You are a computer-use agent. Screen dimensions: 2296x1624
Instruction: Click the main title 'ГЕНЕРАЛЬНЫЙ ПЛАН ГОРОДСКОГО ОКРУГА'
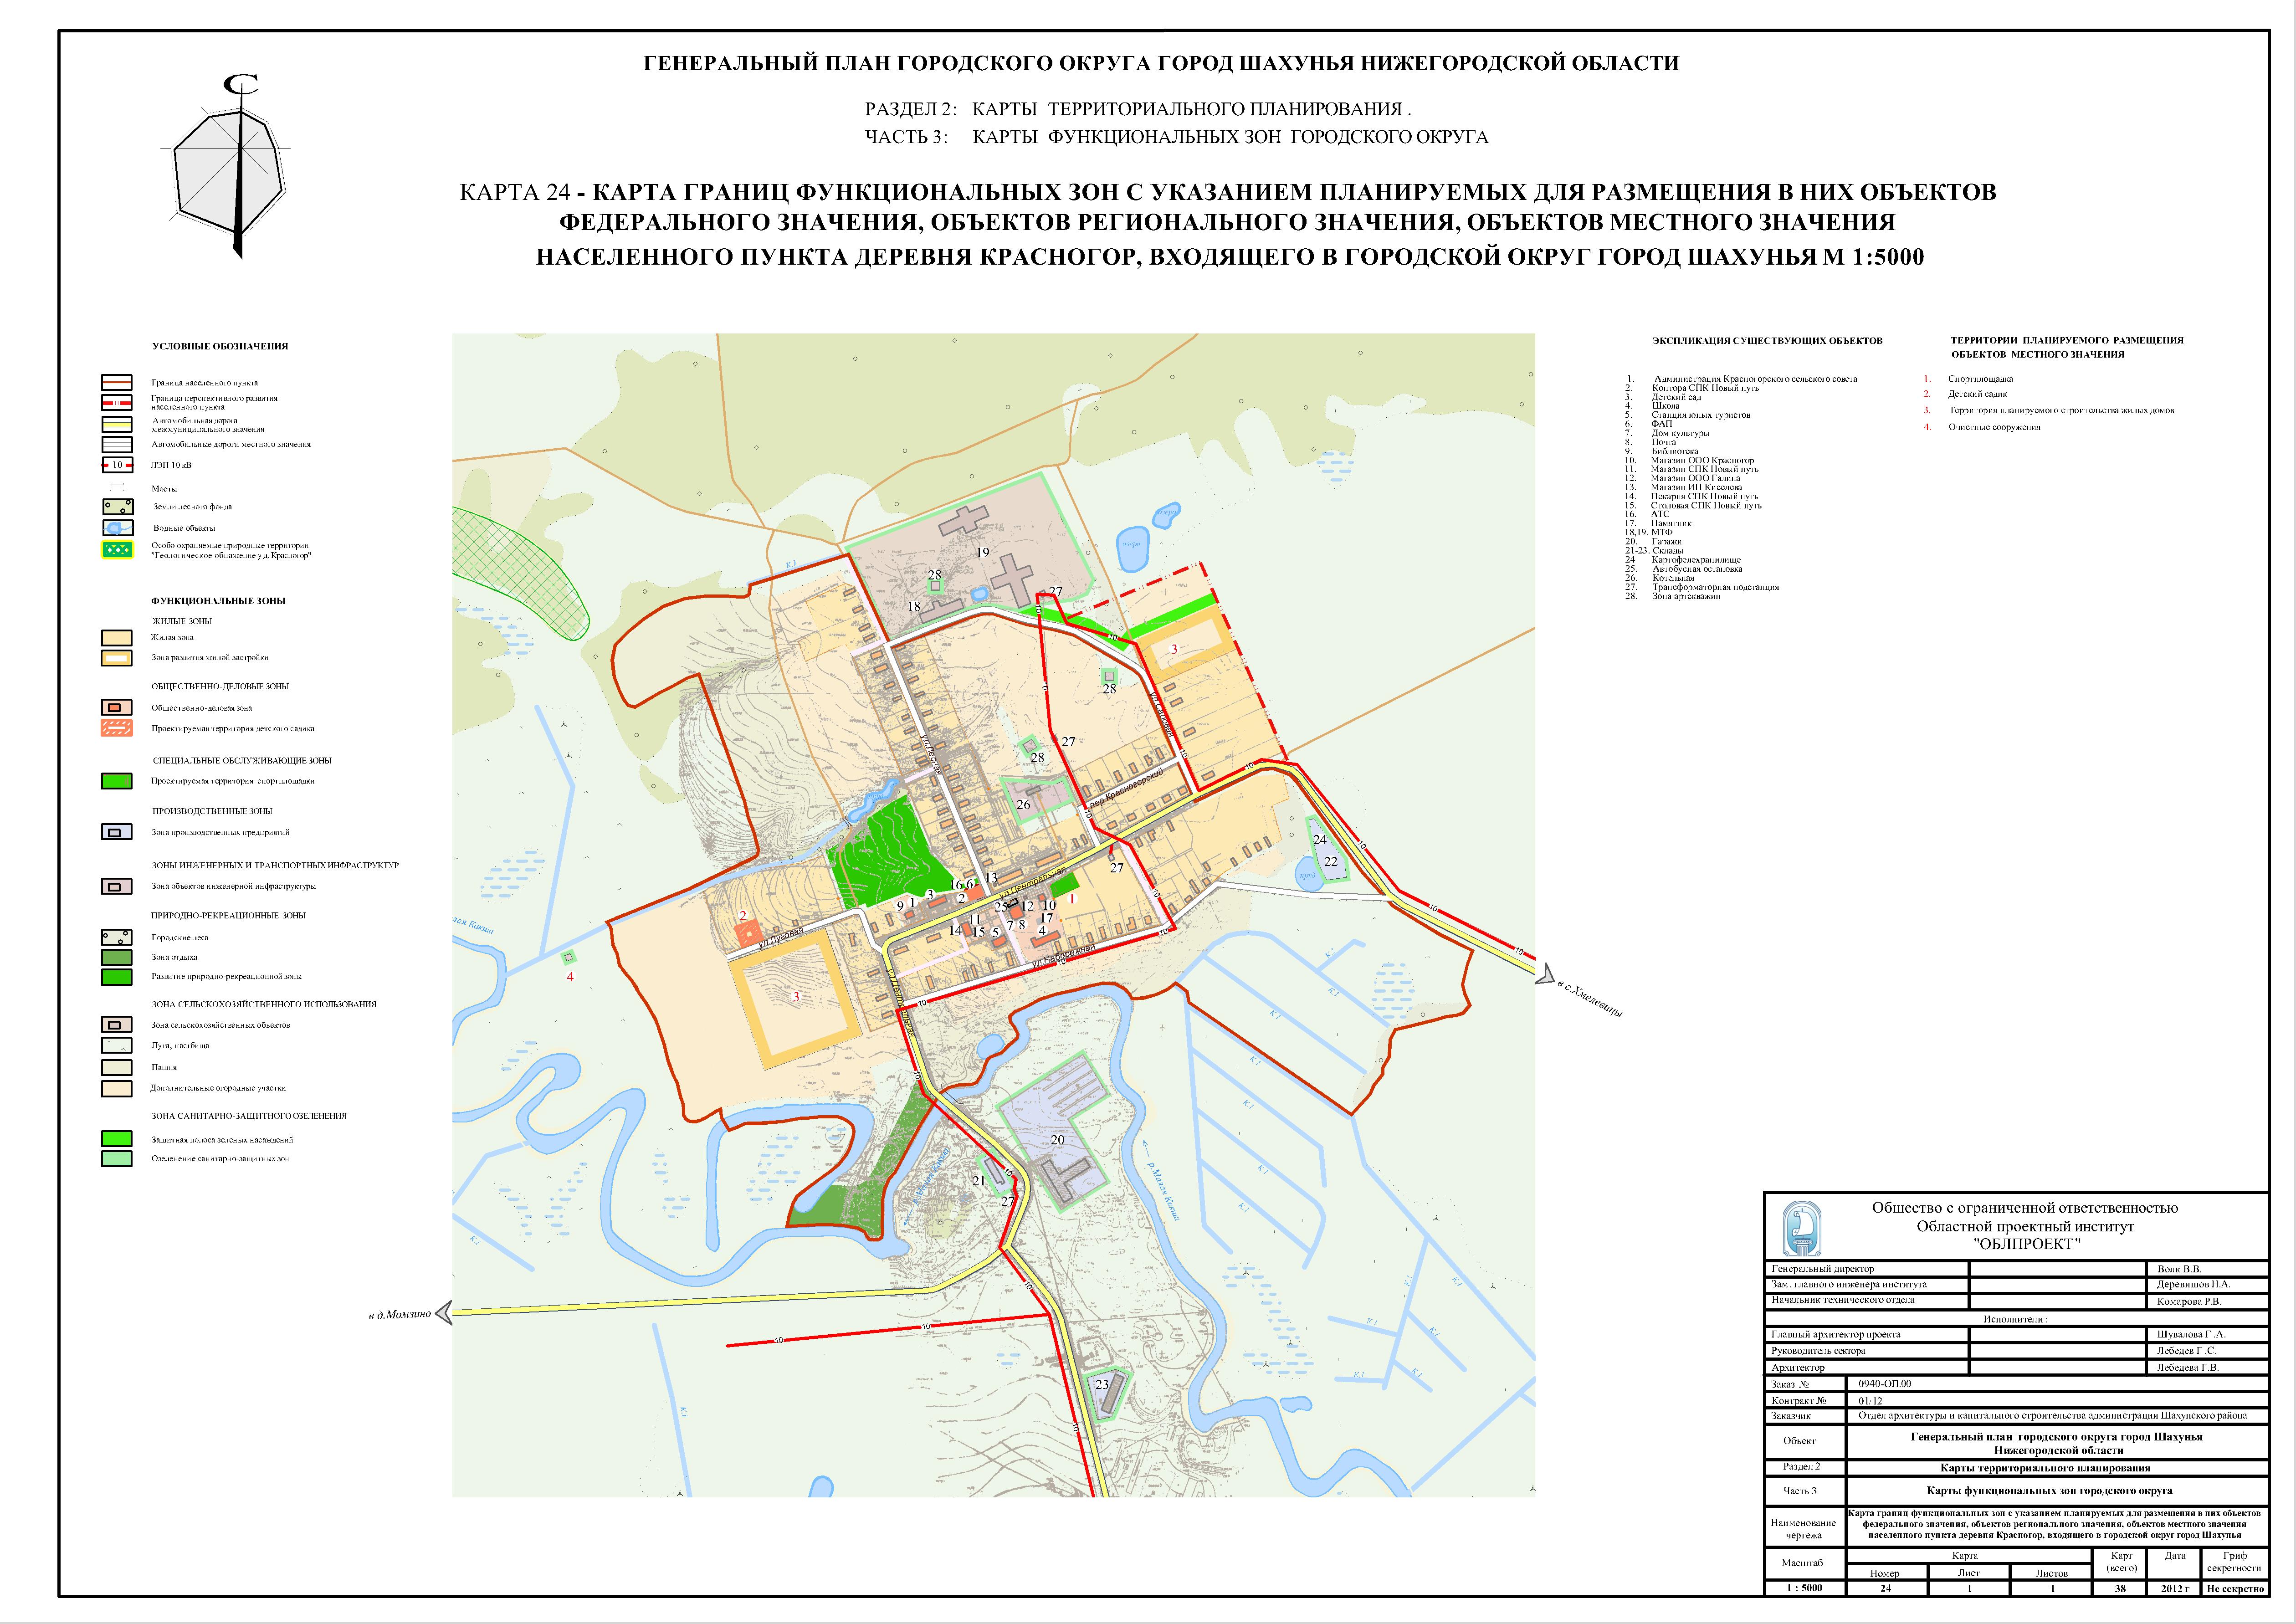tap(1161, 63)
